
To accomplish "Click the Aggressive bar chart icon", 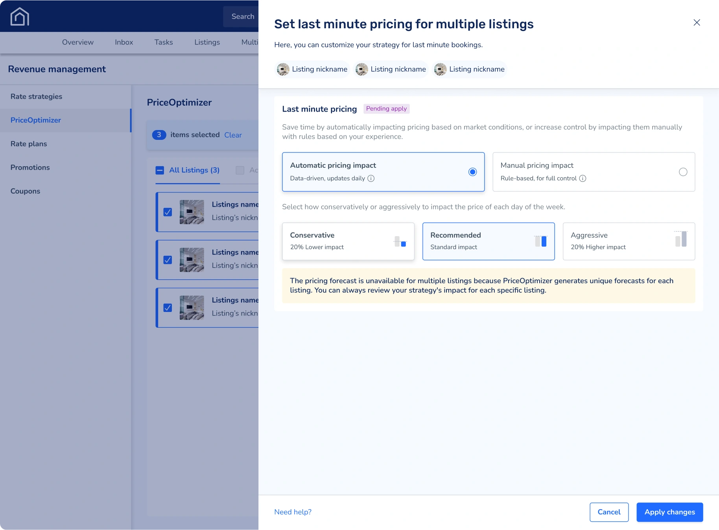I will 681,239.
